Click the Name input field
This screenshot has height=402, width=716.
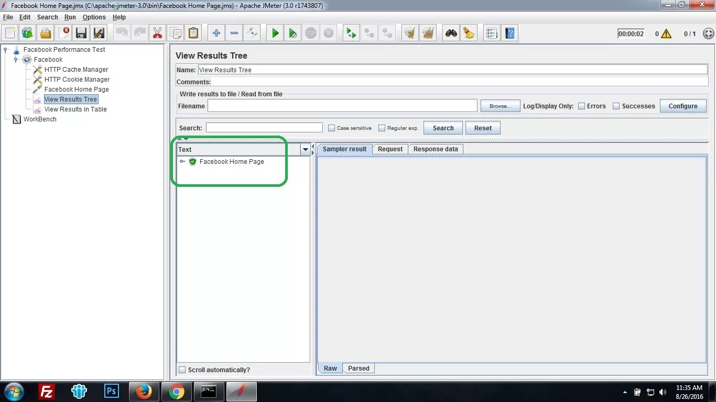tap(453, 70)
